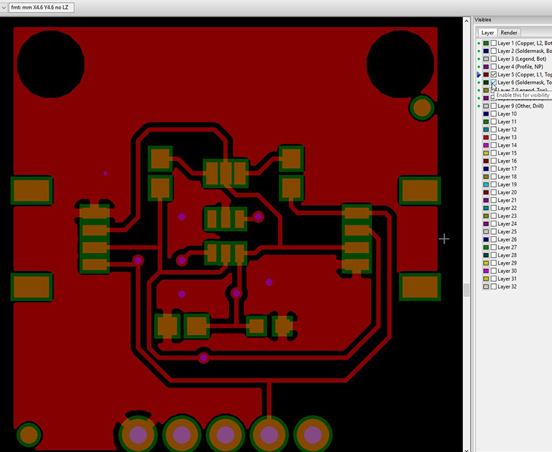The width and height of the screenshot is (552, 452).
Task: Enable visibility checkbox for Layer 1 Copper
Action: (x=493, y=43)
